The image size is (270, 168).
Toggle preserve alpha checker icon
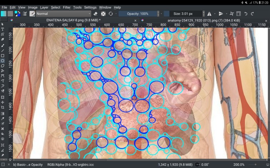(103, 14)
